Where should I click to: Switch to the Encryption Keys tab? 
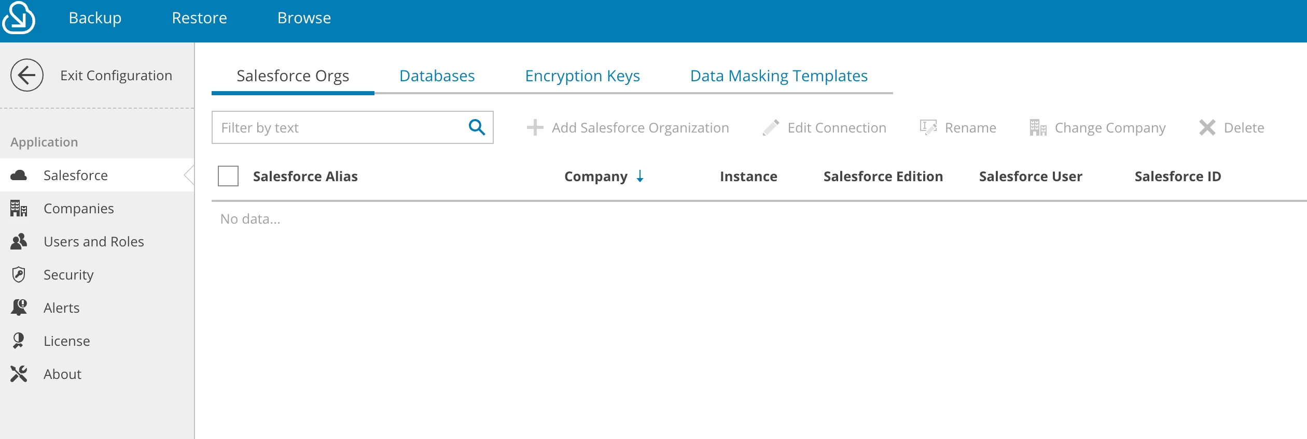coord(582,76)
